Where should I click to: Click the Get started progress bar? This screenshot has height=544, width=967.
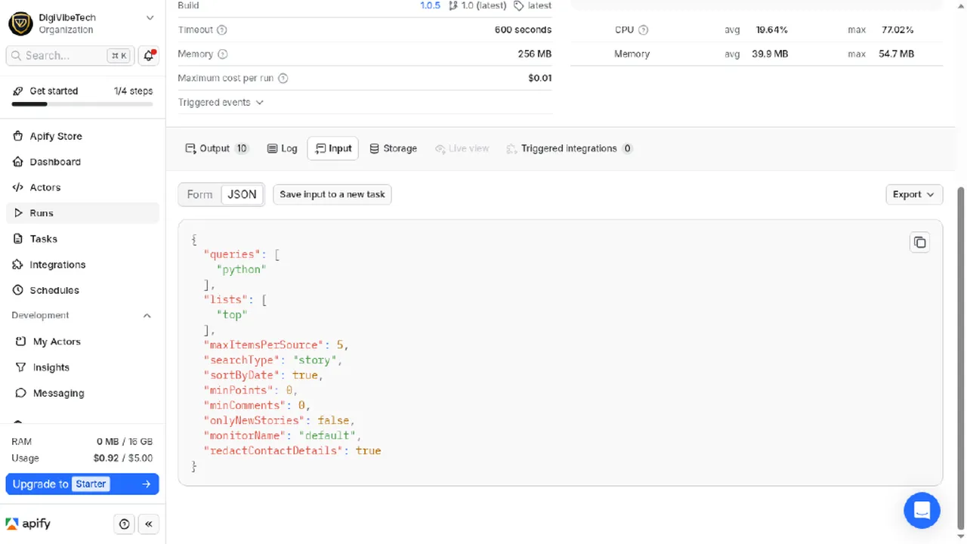click(82, 104)
